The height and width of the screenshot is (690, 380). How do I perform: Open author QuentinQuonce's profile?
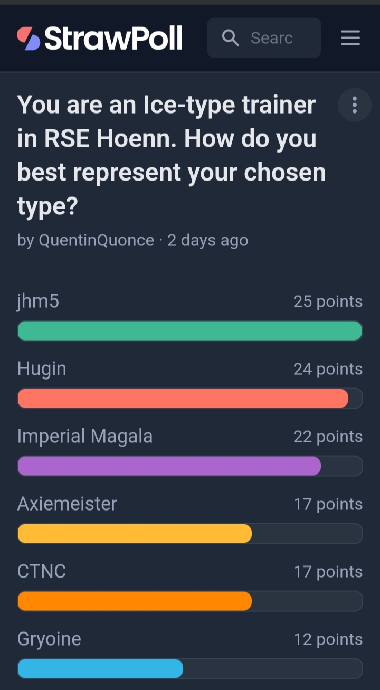click(x=96, y=240)
